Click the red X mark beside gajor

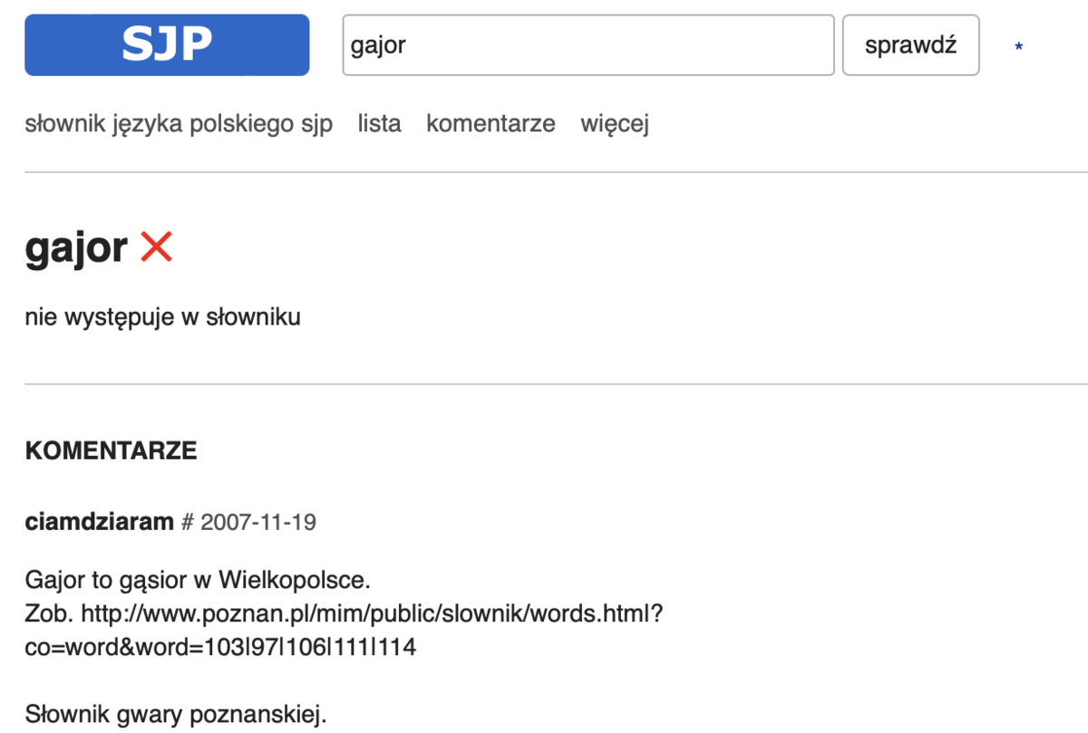[x=156, y=246]
